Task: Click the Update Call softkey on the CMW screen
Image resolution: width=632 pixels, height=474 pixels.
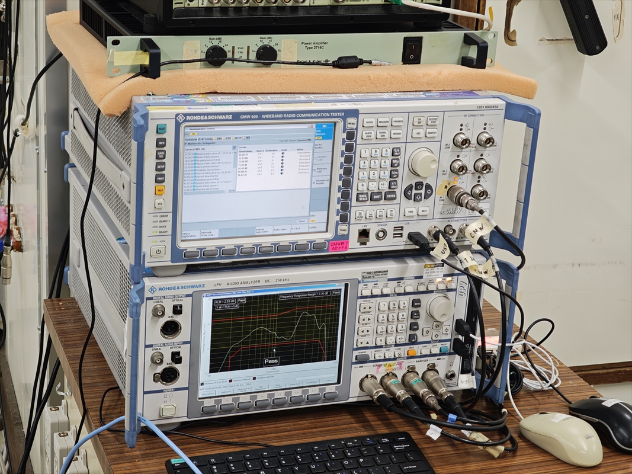Action: coord(322,158)
